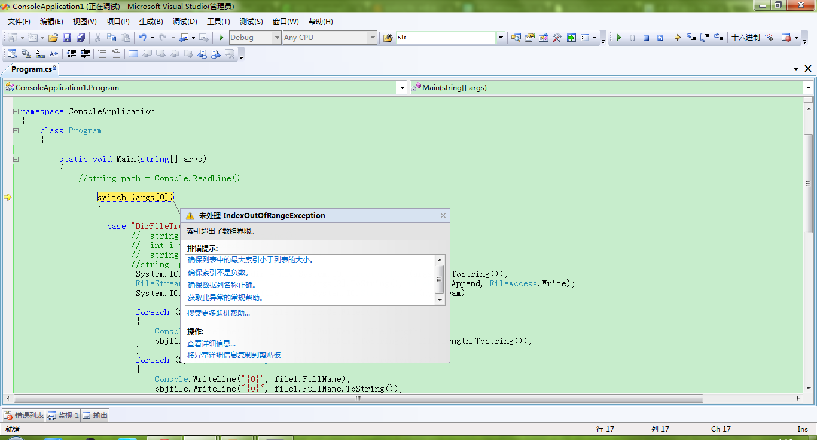This screenshot has width=817, height=440.
Task: Open the 调试(D) menu
Action: (x=185, y=22)
